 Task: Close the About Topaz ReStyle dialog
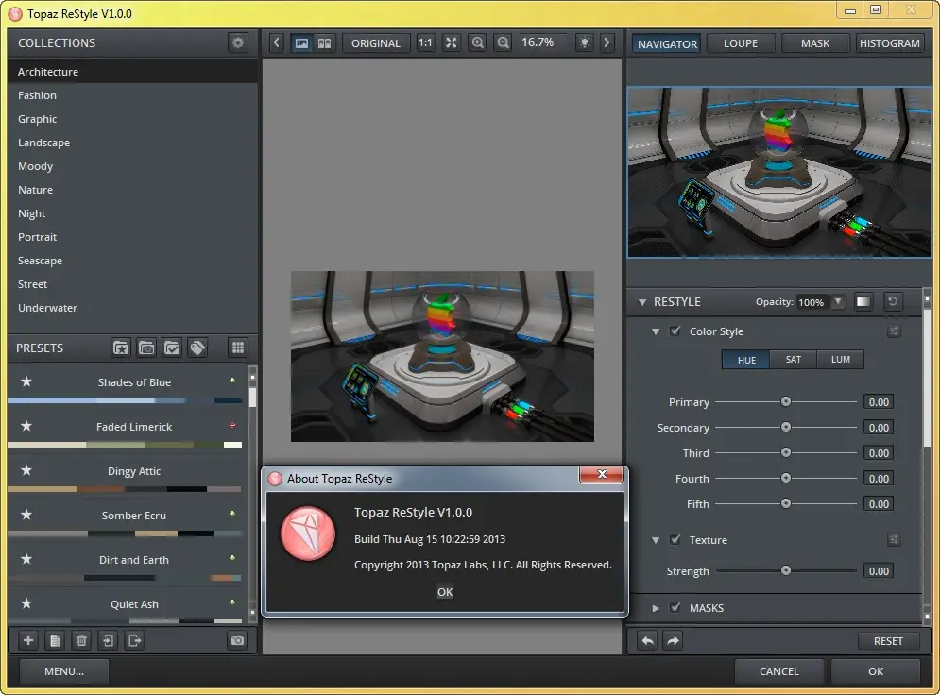pyautogui.click(x=602, y=474)
